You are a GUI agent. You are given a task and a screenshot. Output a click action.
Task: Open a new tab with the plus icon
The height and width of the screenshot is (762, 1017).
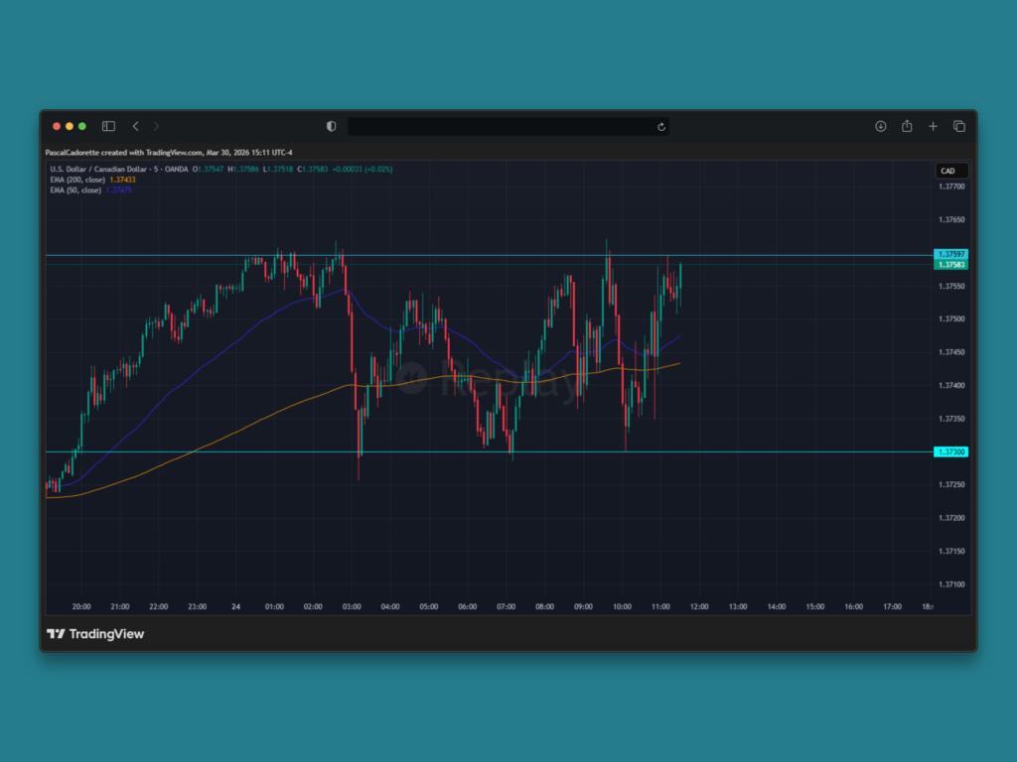tap(933, 126)
